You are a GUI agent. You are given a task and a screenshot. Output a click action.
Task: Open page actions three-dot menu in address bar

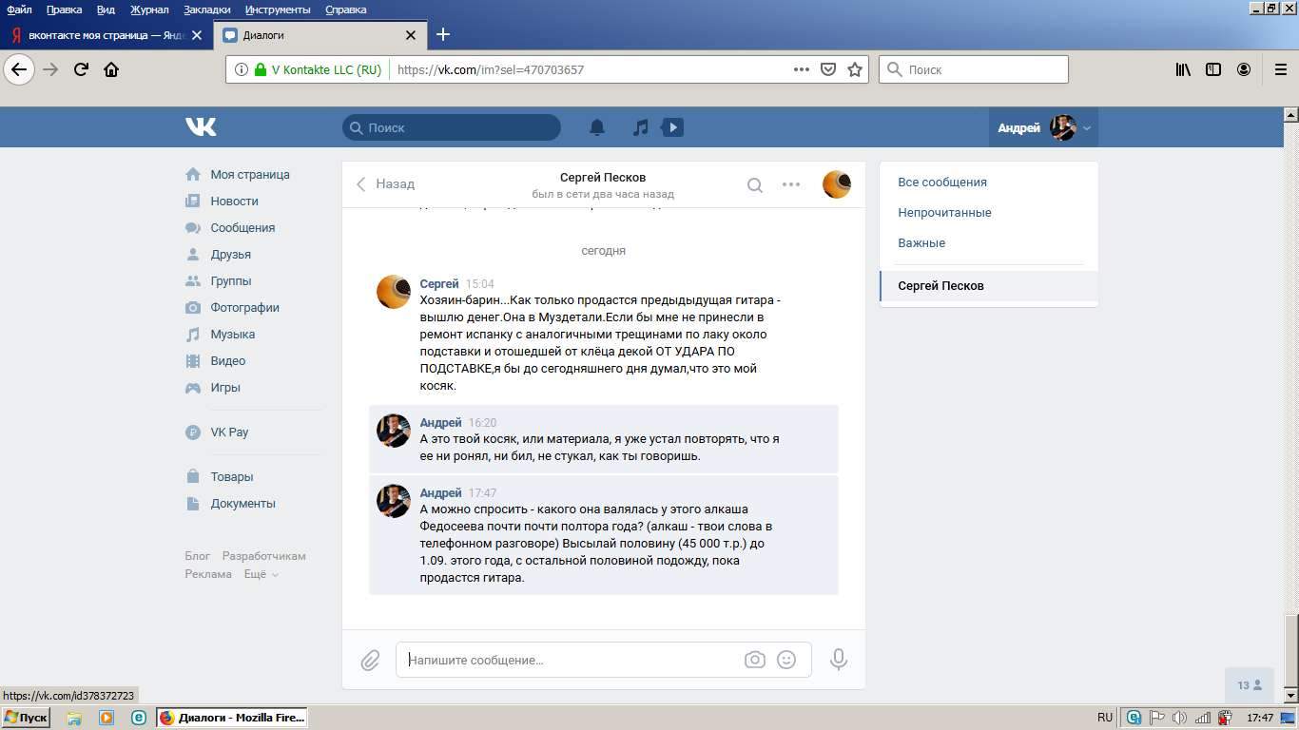(x=802, y=69)
